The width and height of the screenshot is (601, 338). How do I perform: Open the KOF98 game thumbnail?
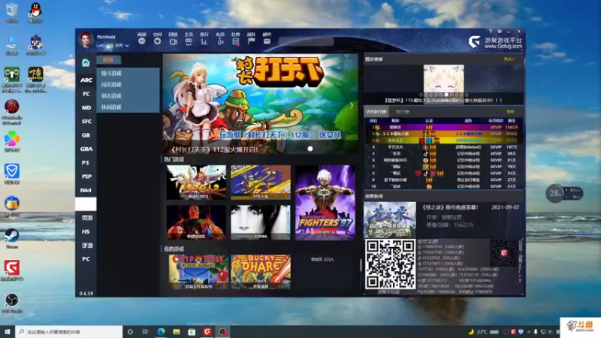[x=261, y=222]
